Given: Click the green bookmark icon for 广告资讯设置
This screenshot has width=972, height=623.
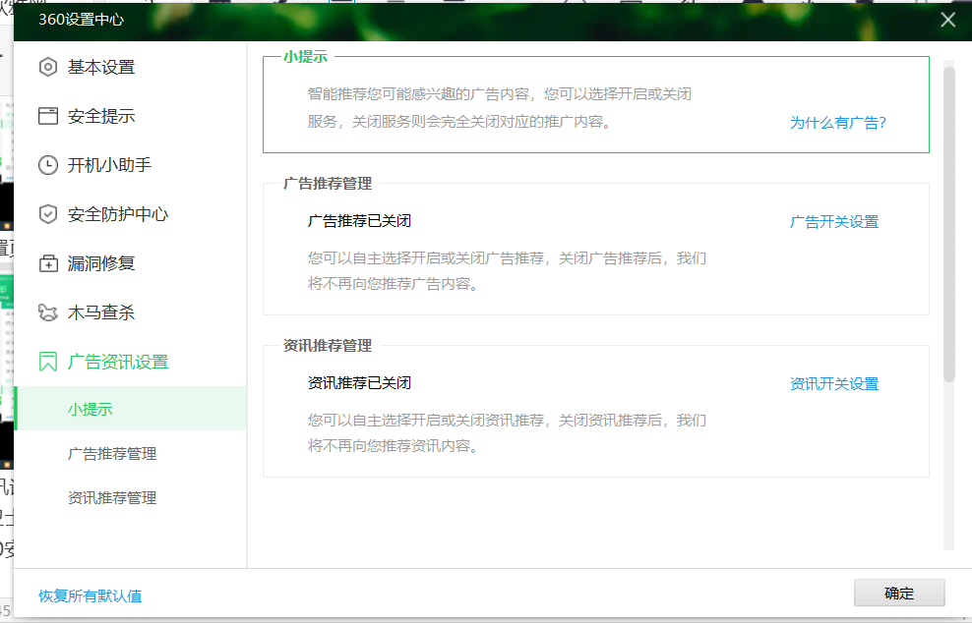Looking at the screenshot, I should tap(48, 362).
